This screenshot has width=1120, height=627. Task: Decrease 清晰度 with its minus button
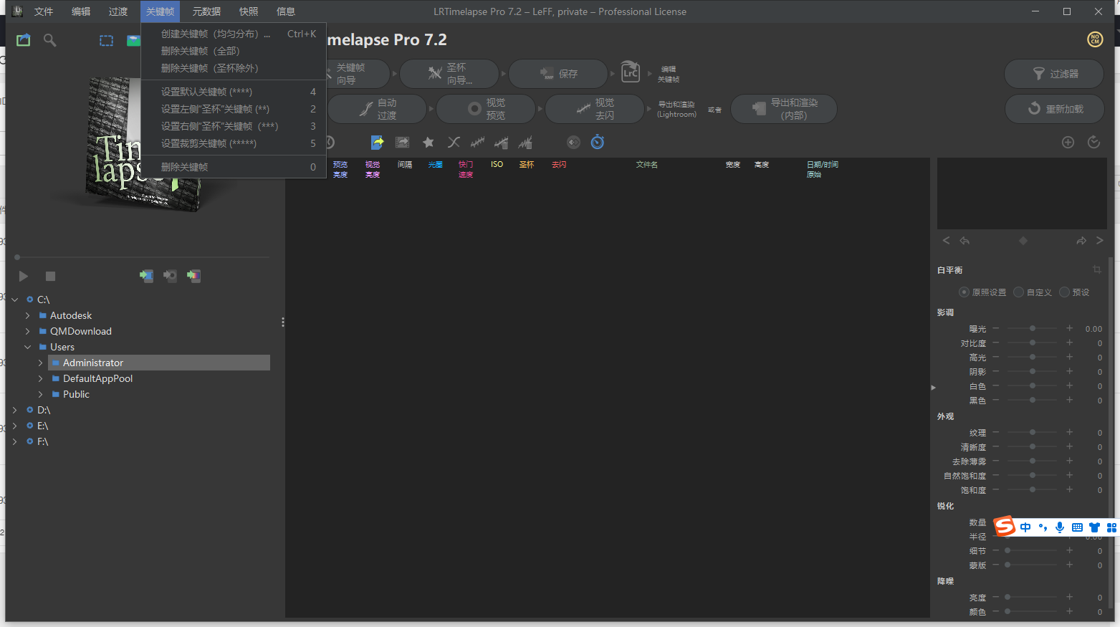tap(996, 446)
